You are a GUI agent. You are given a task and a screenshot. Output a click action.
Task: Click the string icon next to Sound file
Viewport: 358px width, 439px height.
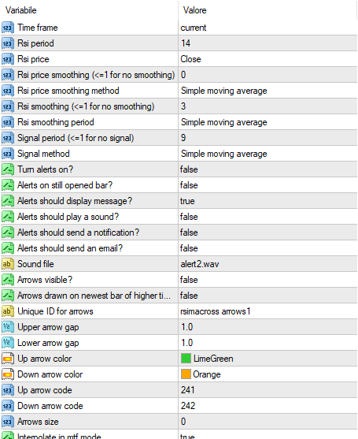coord(8,264)
